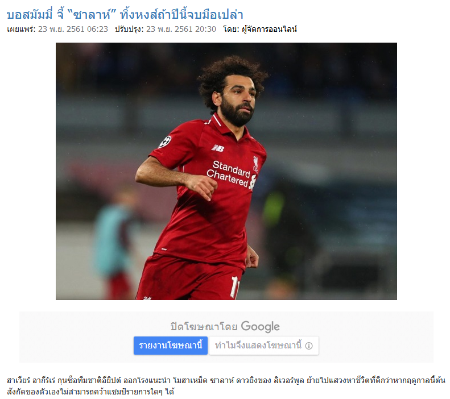
Task: Click 'ปิดโฆษณาโดย' text in ad box
Action: (x=204, y=326)
